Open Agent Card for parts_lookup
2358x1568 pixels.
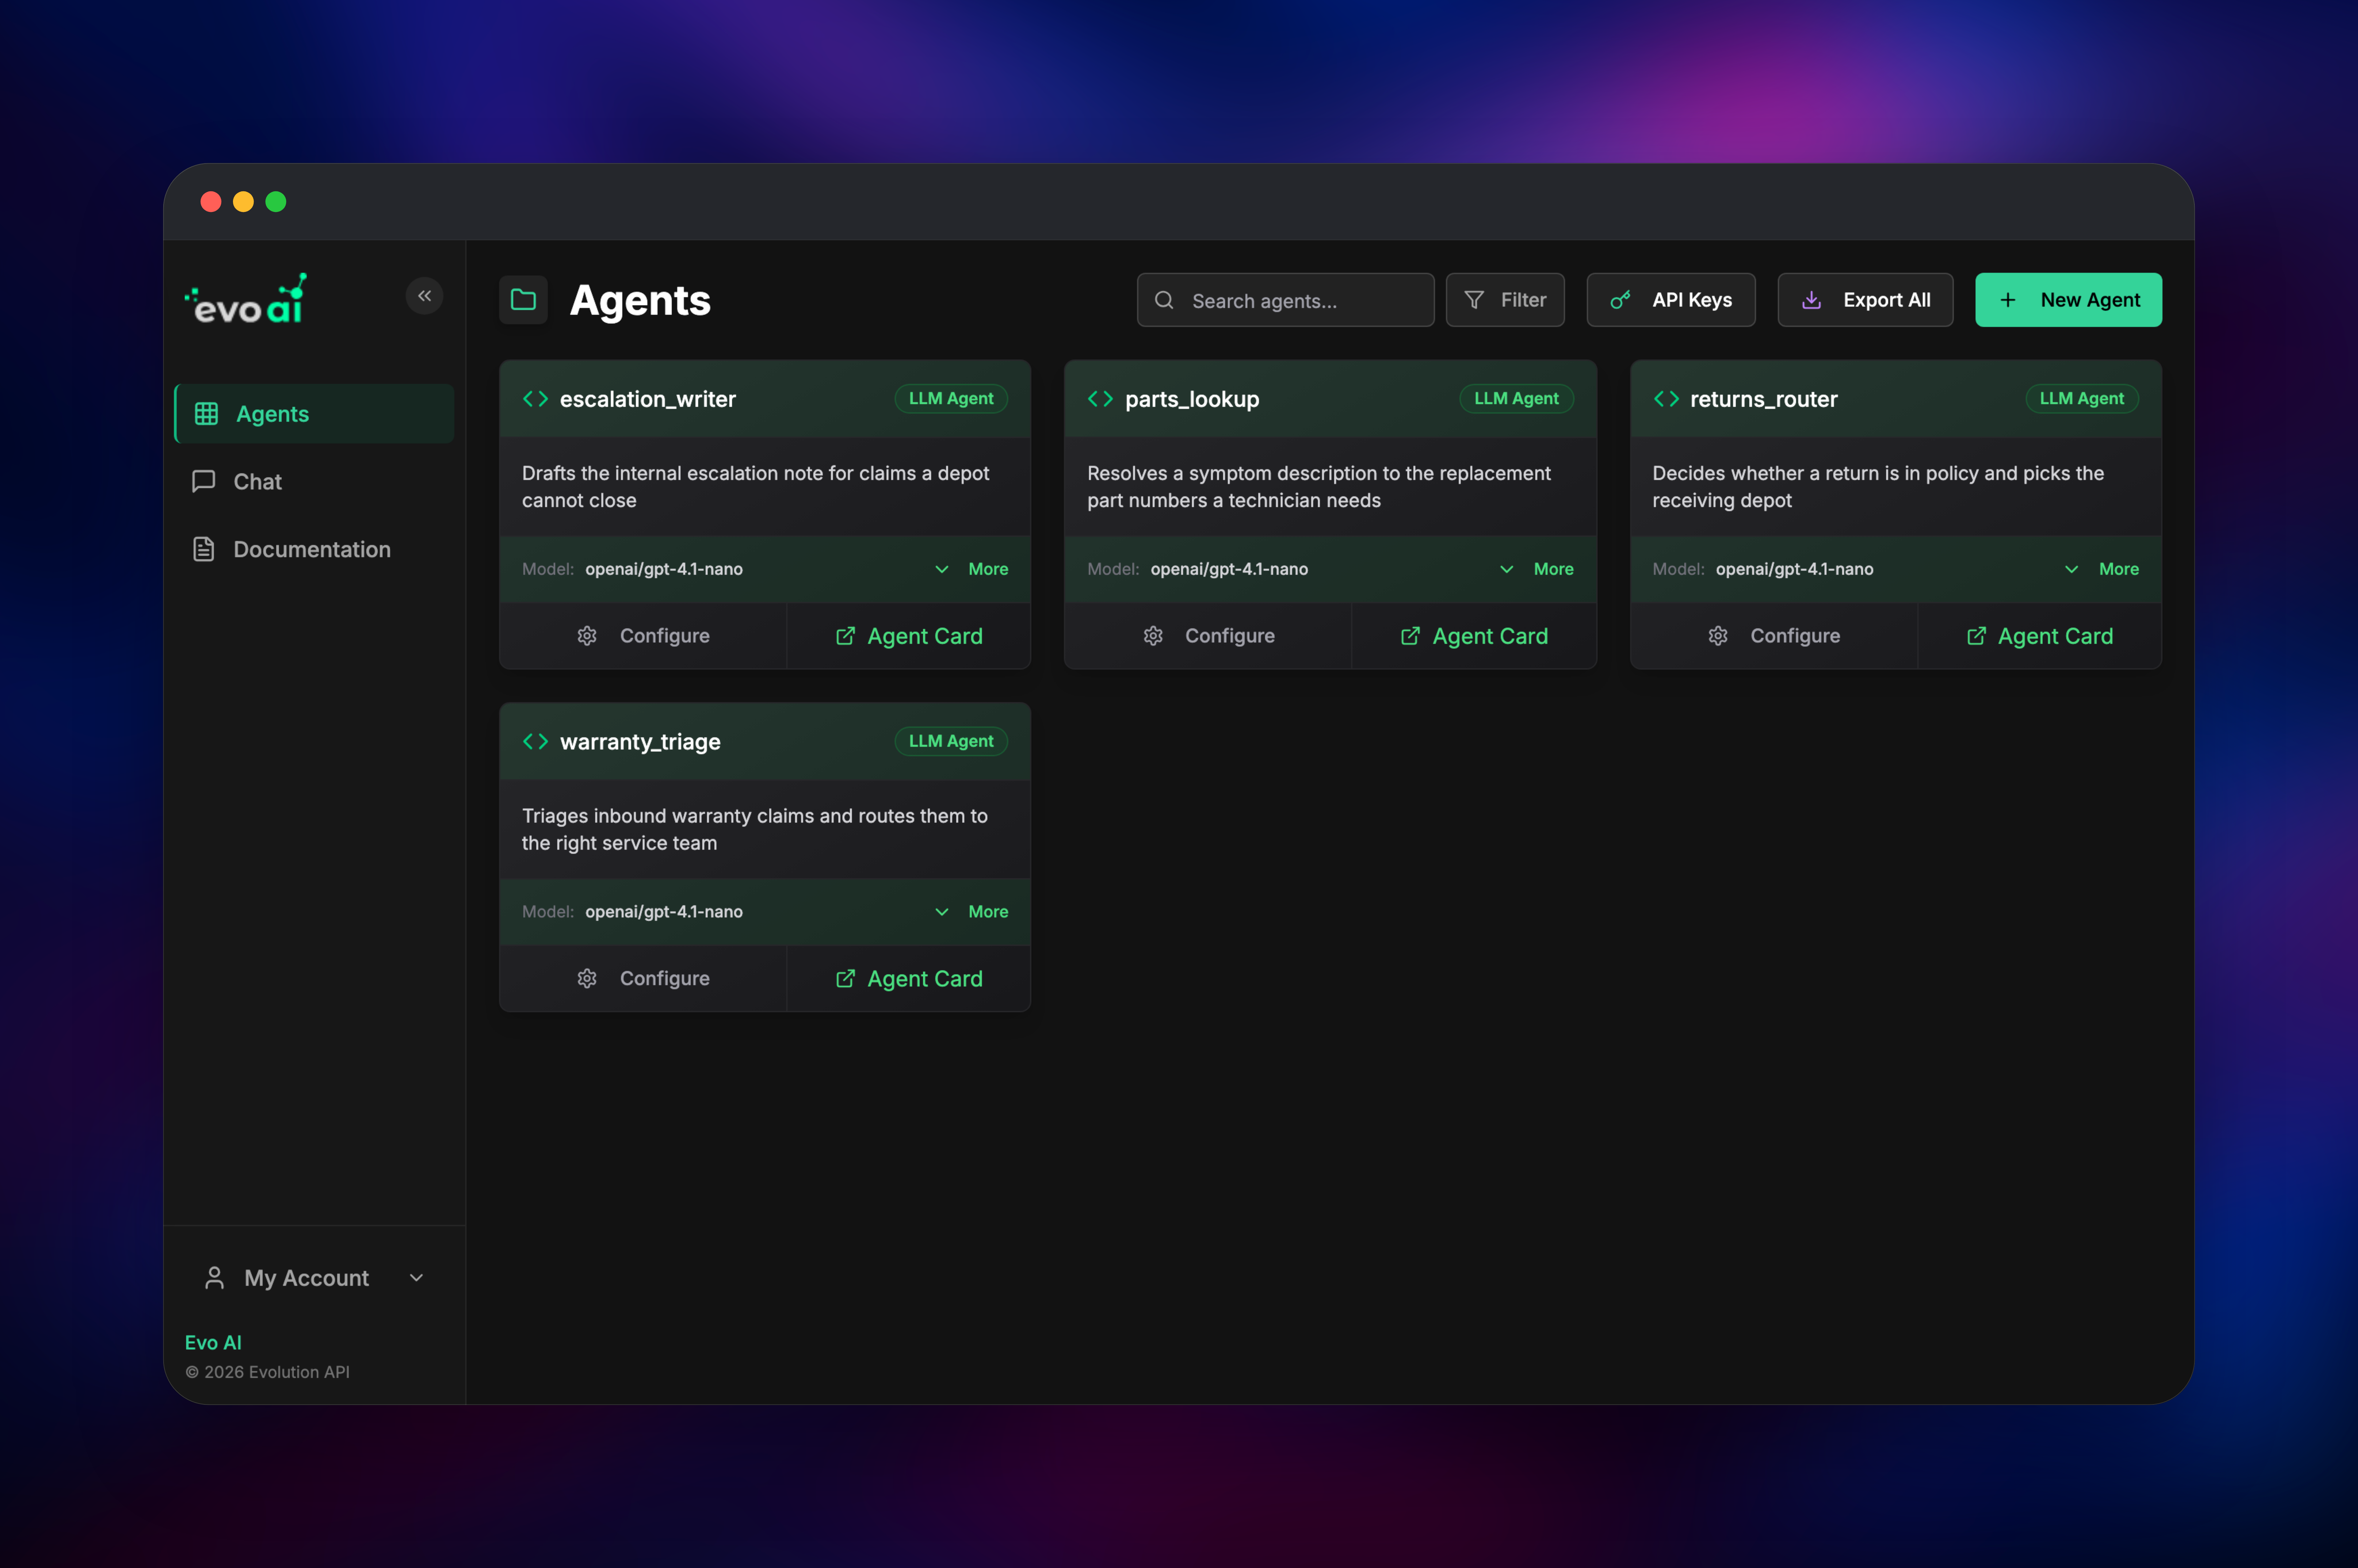[x=1474, y=636]
